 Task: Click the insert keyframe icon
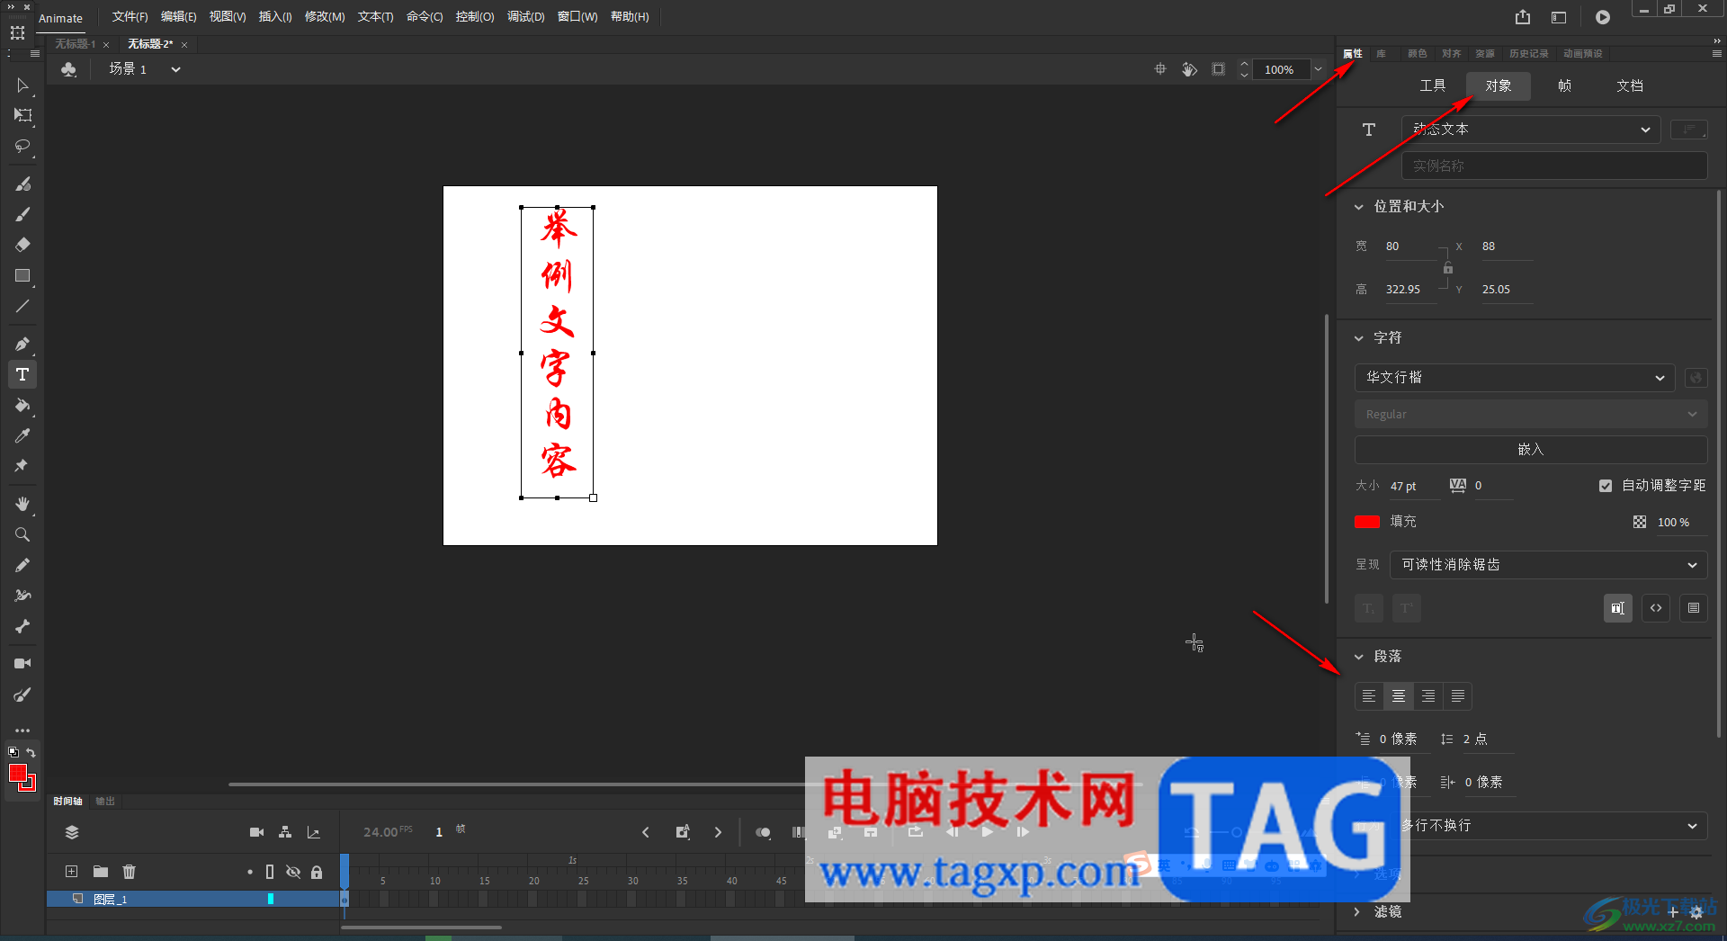pyautogui.click(x=683, y=832)
